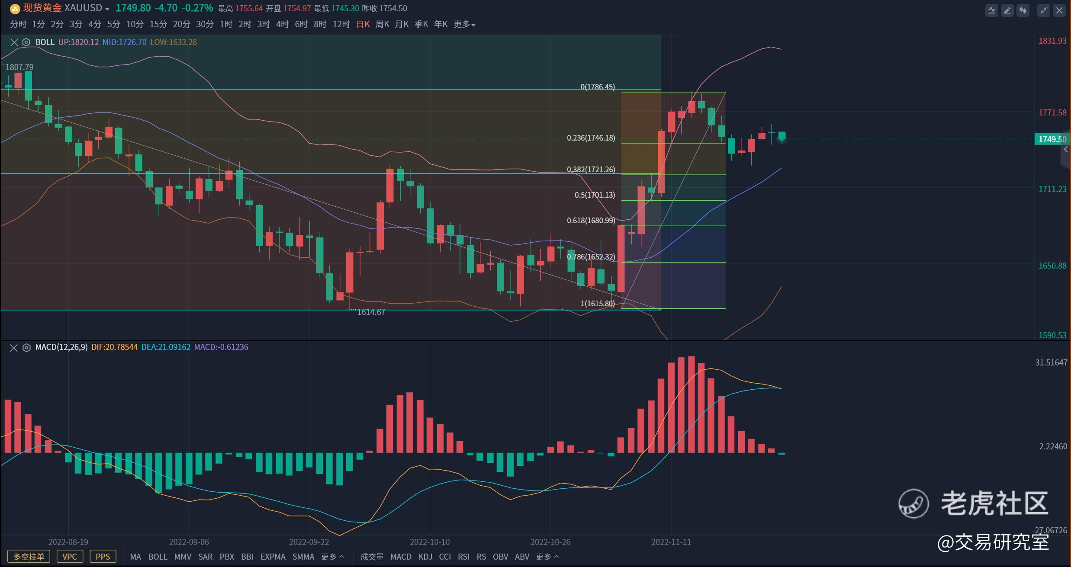
Task: Remove the BOLL indicator with its X icon
Action: (x=14, y=42)
